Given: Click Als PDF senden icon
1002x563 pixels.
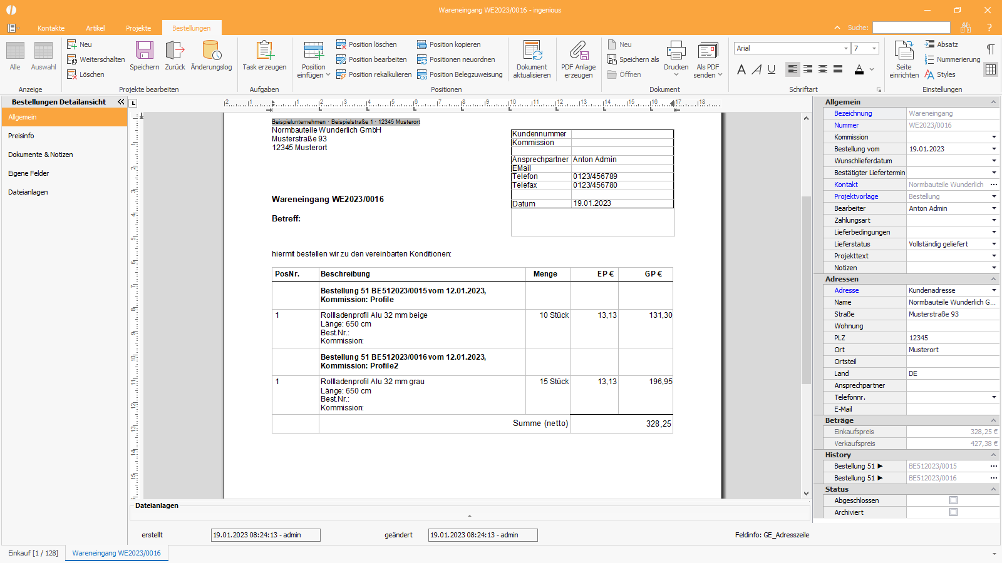Looking at the screenshot, I should point(708,50).
